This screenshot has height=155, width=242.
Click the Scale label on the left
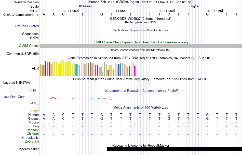(x=34, y=6)
